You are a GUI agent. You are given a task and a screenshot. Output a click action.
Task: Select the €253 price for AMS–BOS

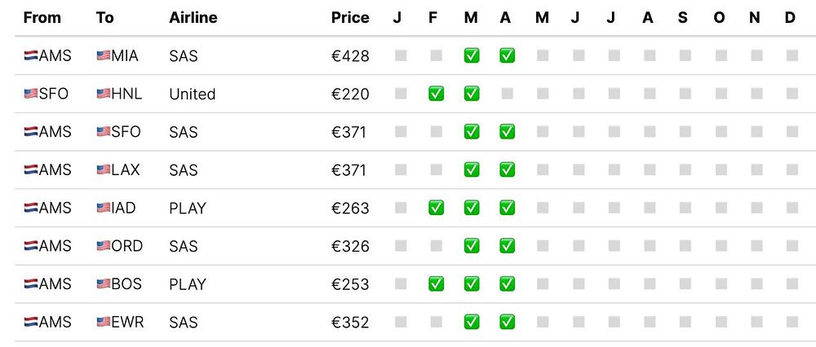pos(350,284)
